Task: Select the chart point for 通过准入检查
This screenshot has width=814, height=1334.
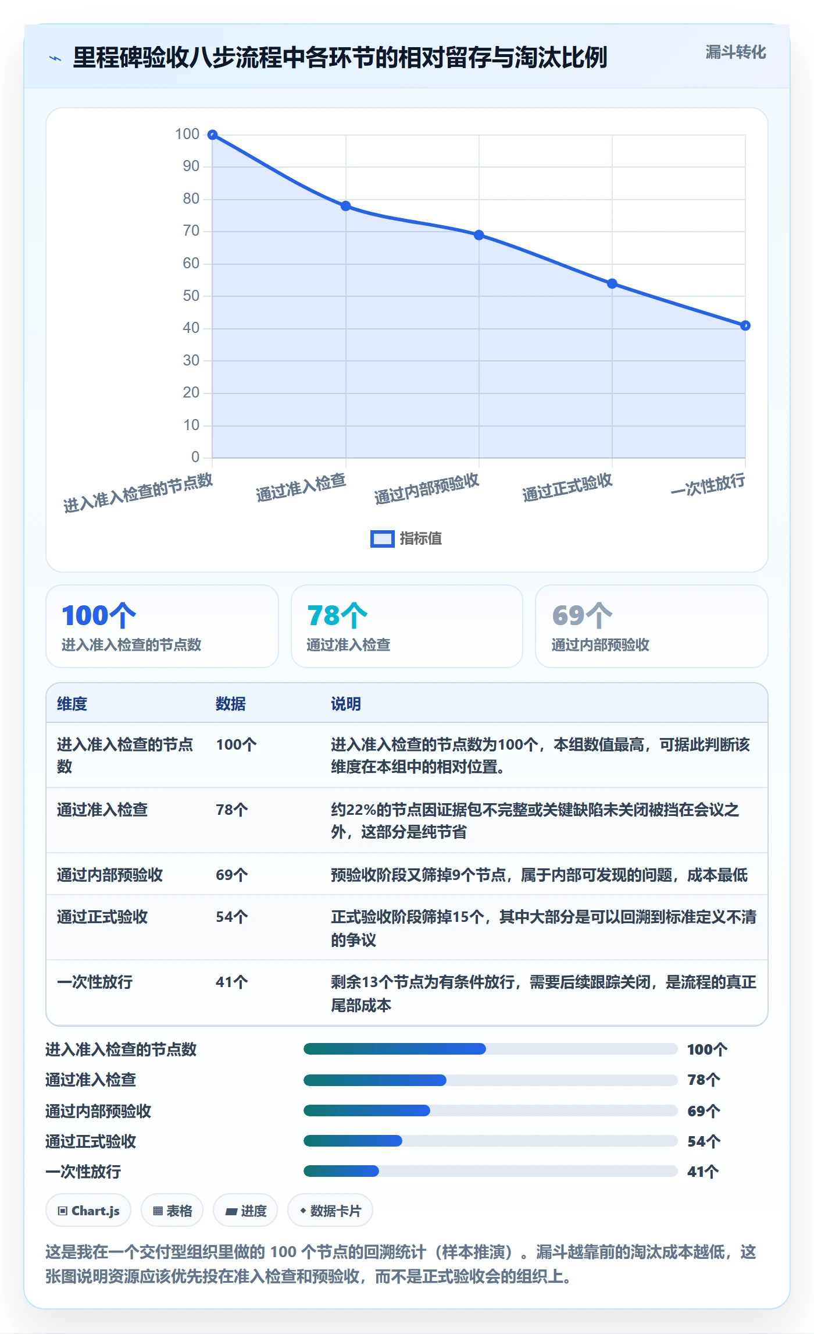Action: [346, 206]
